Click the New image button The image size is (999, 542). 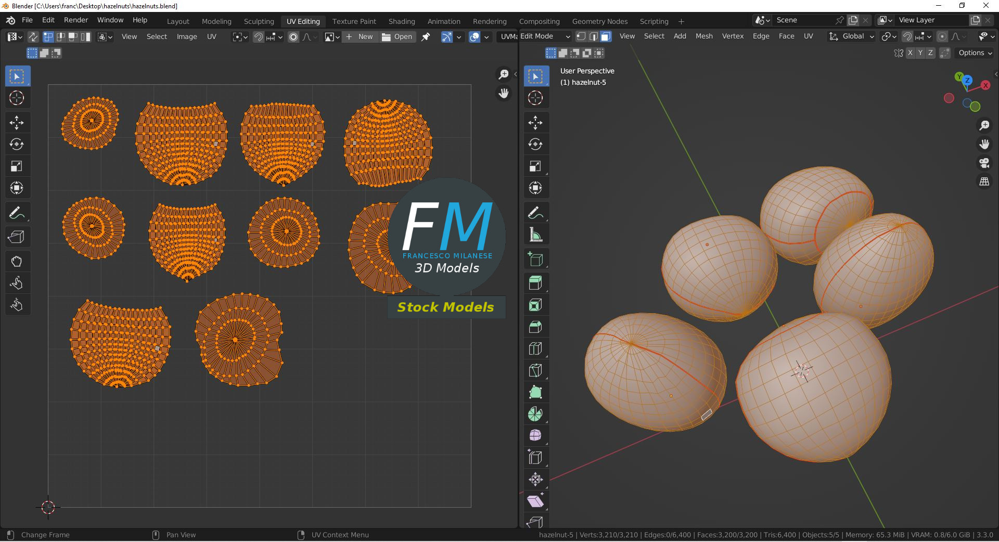pyautogui.click(x=360, y=37)
